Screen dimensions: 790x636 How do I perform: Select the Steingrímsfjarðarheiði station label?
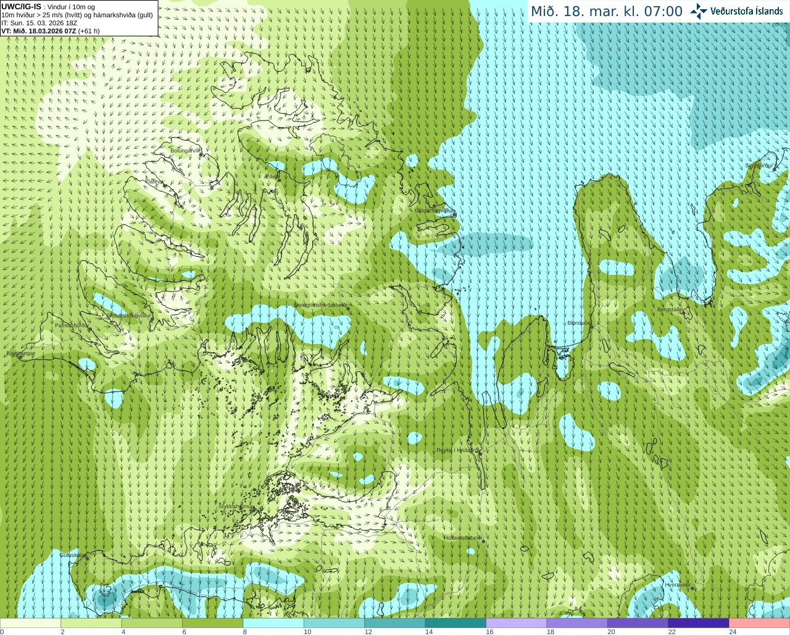(x=320, y=305)
